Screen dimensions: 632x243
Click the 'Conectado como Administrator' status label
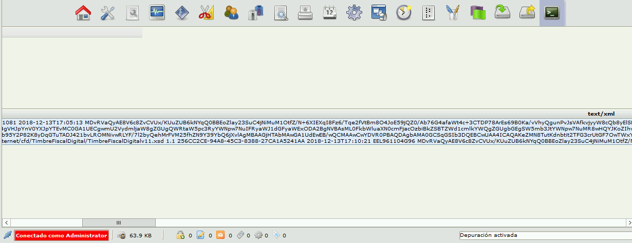(x=61, y=236)
